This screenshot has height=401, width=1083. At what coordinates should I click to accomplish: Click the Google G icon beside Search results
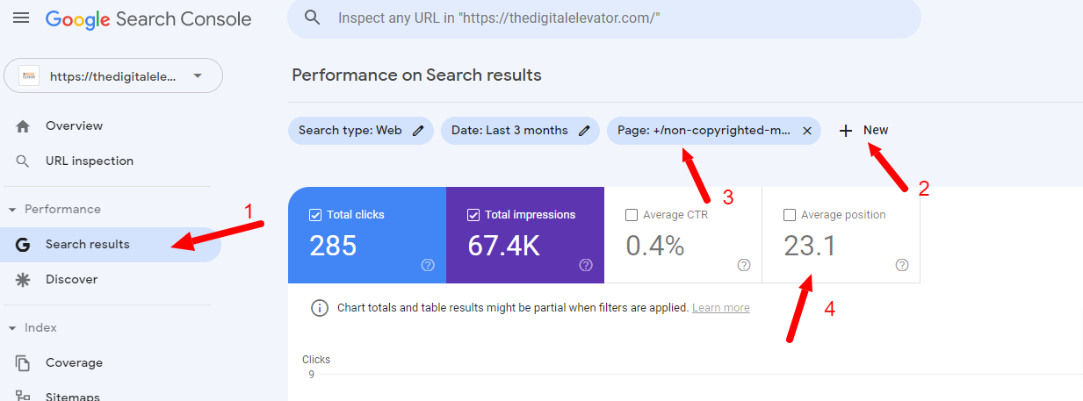point(23,245)
